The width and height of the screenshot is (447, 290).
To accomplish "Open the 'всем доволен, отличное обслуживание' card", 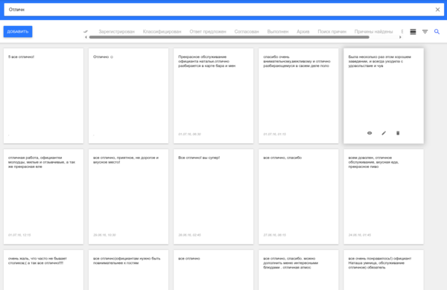I will pos(384,196).
